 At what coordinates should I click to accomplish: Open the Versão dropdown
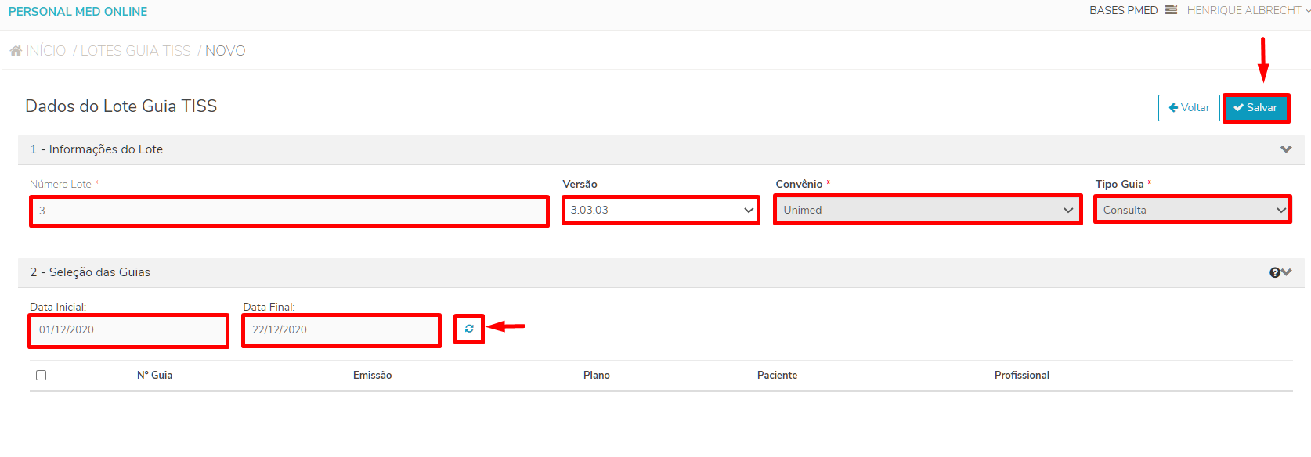pyautogui.click(x=661, y=210)
